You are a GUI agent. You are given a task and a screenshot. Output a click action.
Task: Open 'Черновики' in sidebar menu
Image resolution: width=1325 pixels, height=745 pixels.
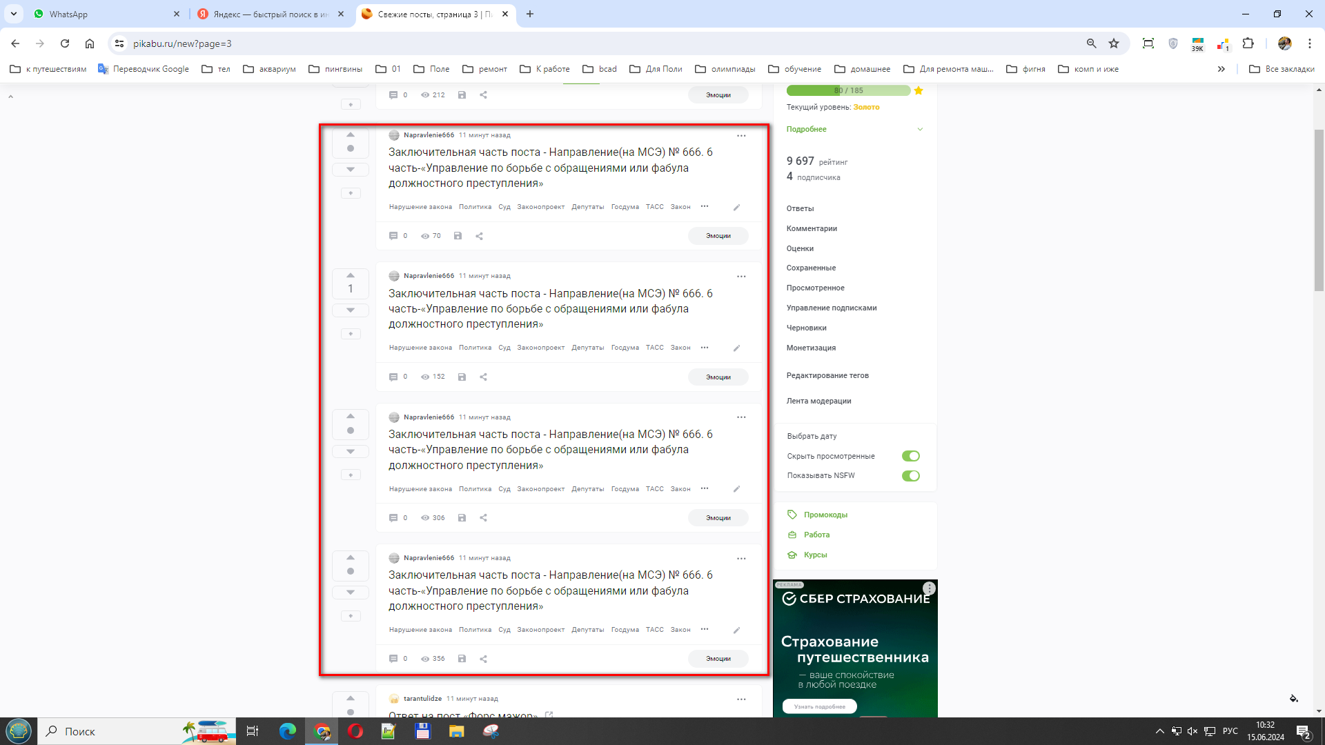tap(806, 328)
